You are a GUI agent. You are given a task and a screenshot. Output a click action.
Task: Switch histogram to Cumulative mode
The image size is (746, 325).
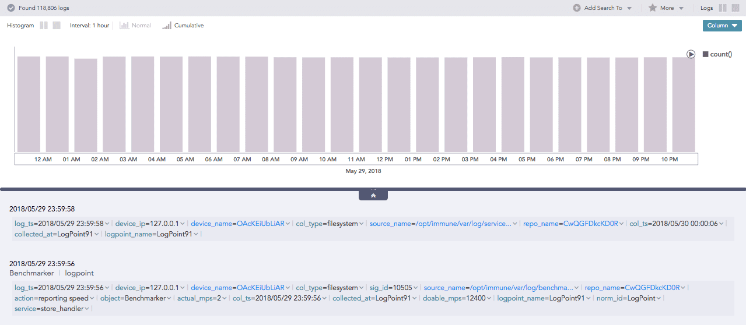[167, 26]
